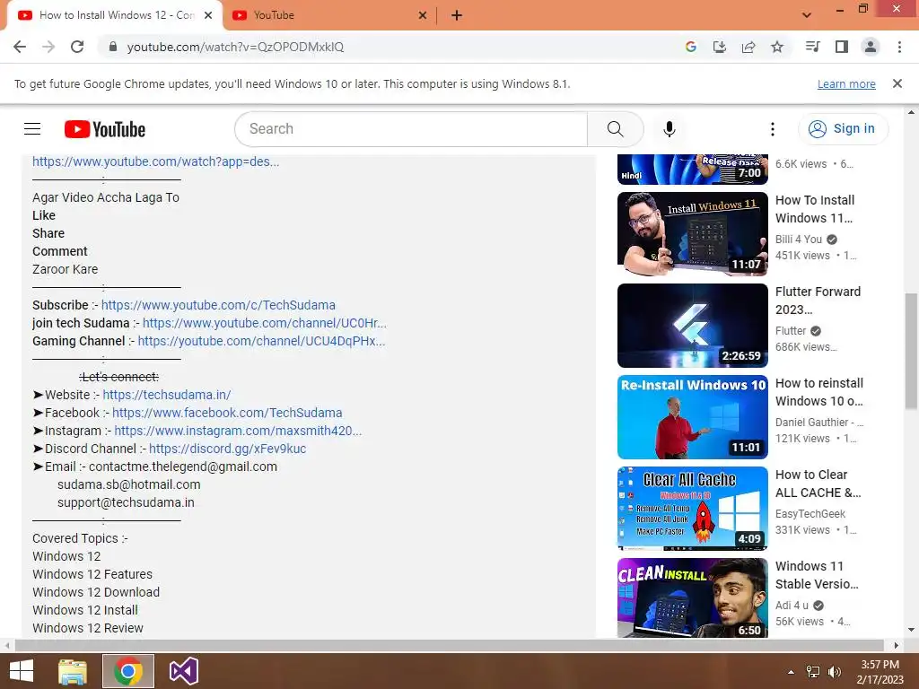Click the horizontal scrollbar at page bottom
Screen dimensions: 919x689
pos(449,645)
